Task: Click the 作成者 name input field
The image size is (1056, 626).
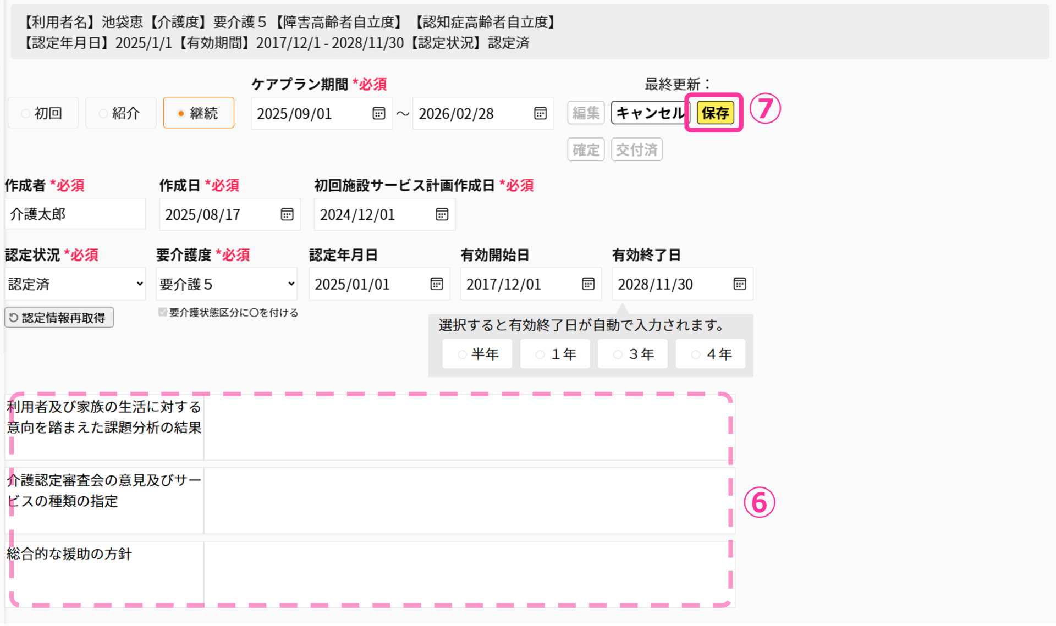Action: pyautogui.click(x=75, y=214)
